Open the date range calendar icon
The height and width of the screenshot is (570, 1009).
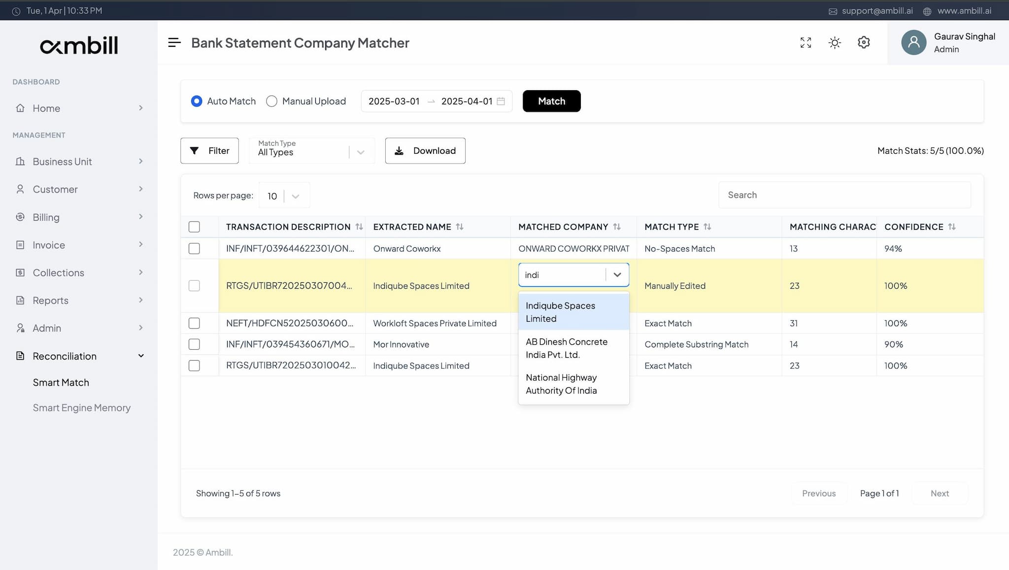[501, 101]
